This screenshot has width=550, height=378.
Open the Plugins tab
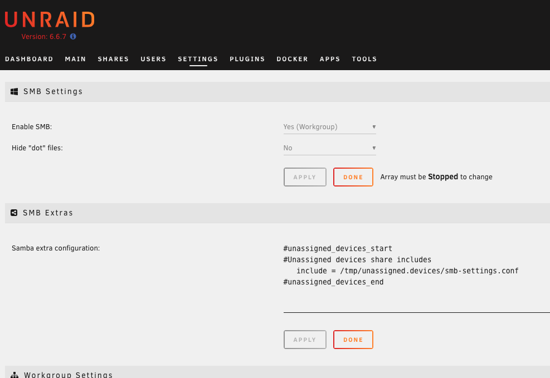pos(247,59)
